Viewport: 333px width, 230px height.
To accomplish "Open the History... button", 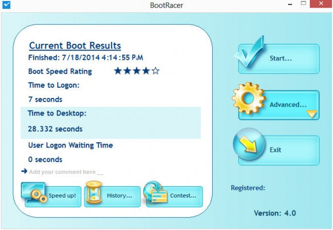I will 112,196.
